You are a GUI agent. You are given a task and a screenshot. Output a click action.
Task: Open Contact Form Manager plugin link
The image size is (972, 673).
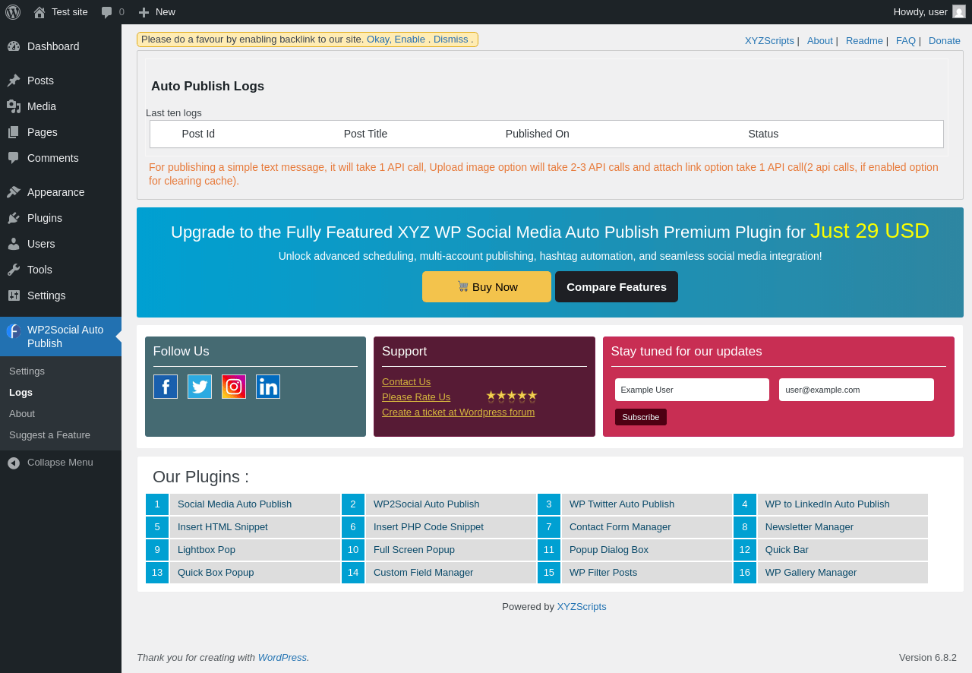click(x=620, y=527)
